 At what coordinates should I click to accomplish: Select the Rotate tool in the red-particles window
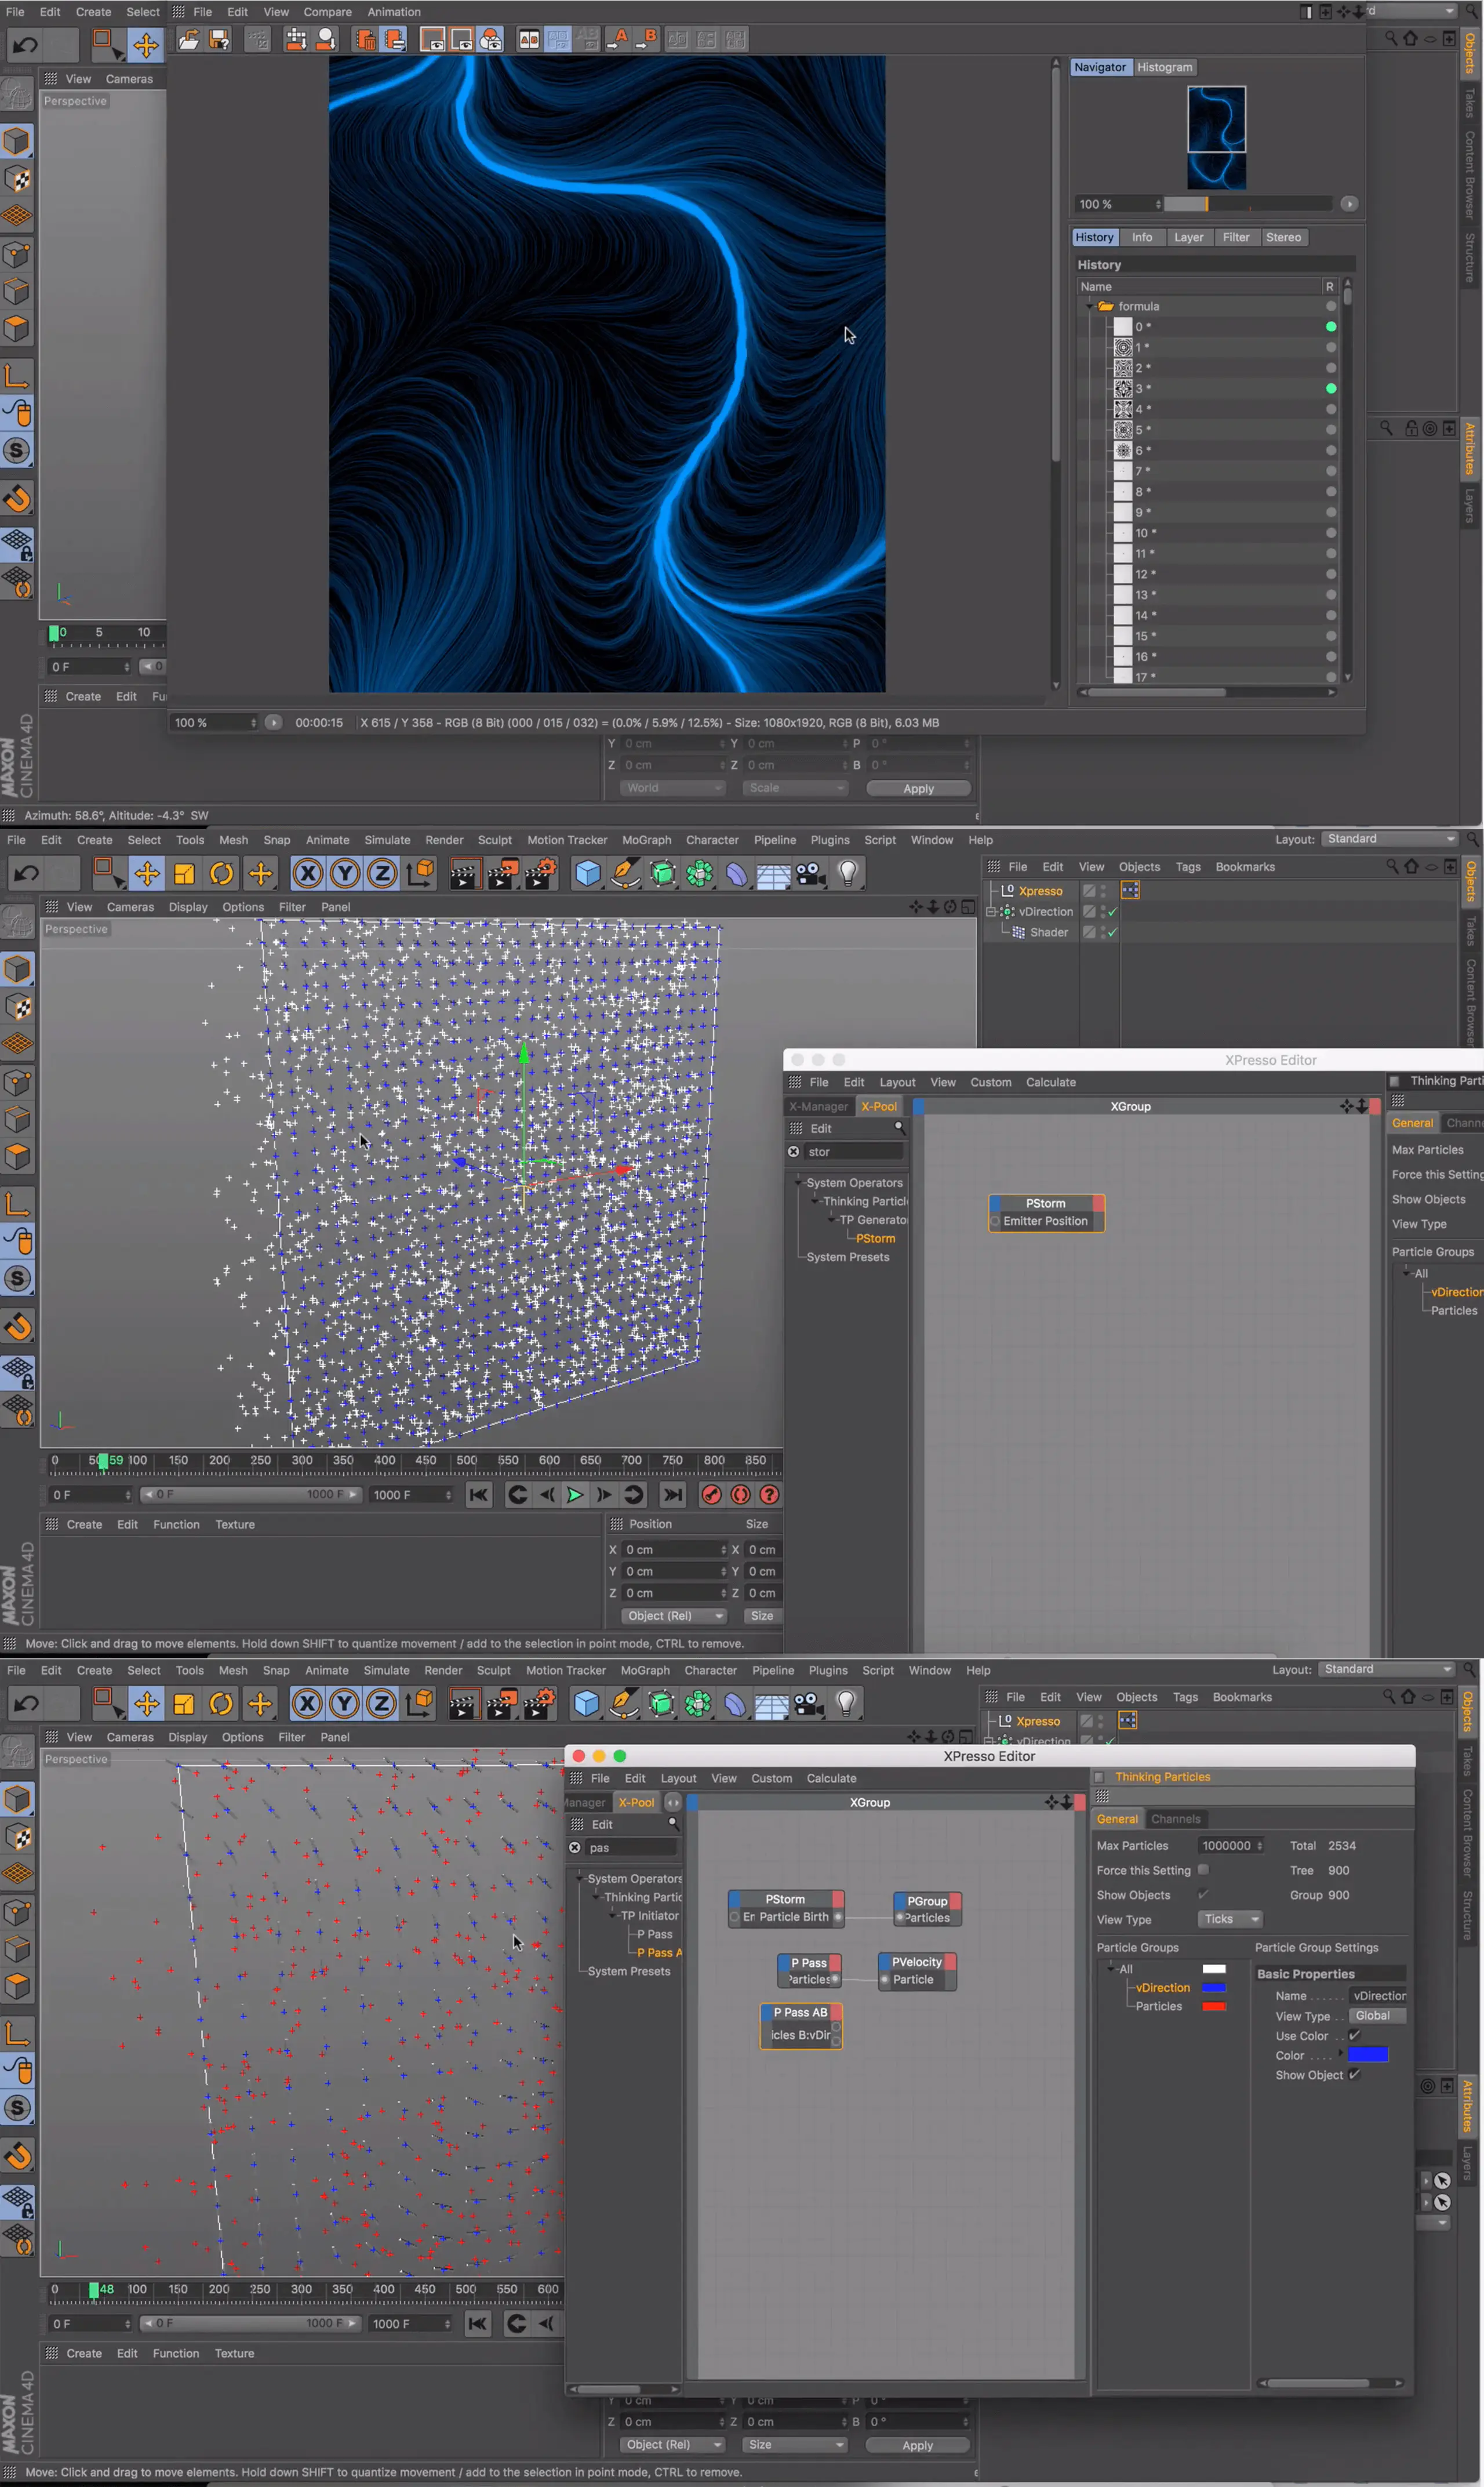click(221, 1704)
